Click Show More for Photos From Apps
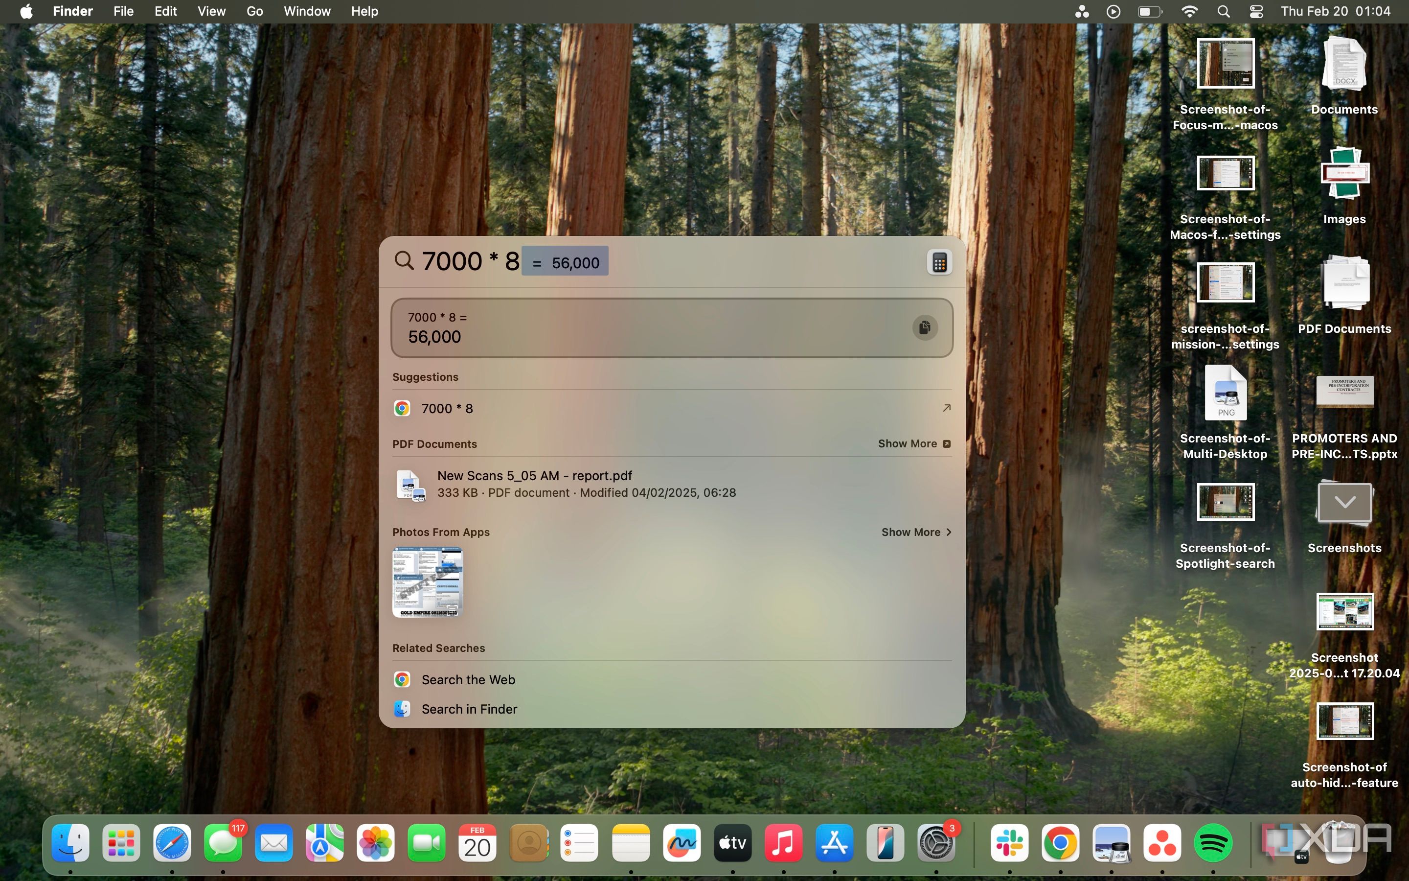1409x881 pixels. click(916, 532)
